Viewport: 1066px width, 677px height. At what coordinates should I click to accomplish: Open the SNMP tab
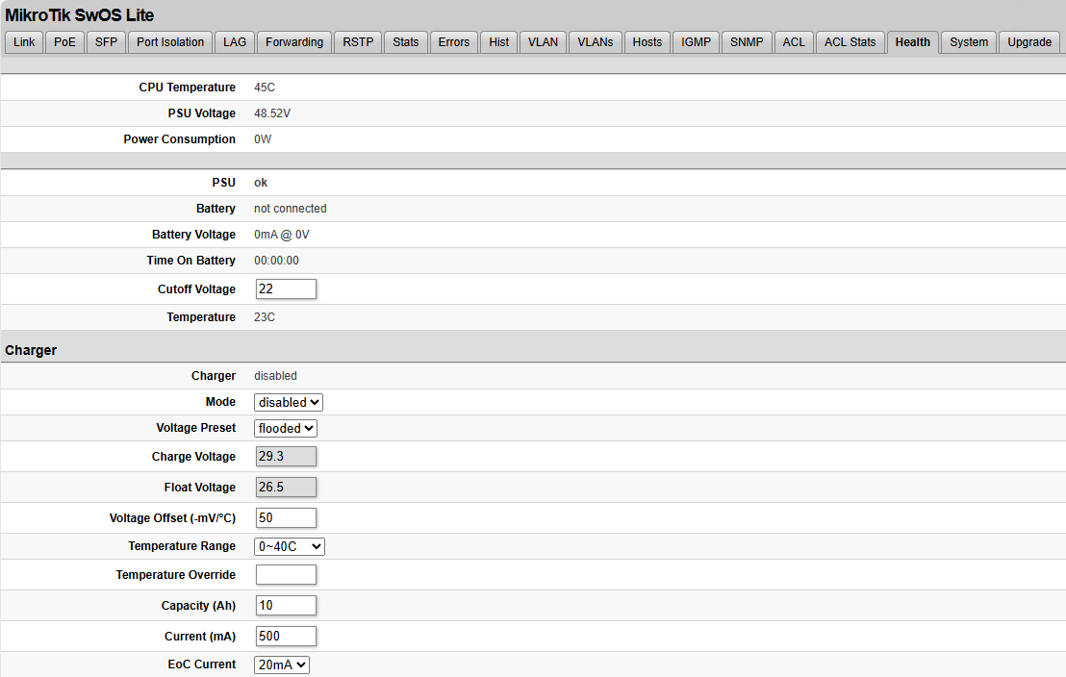(746, 42)
